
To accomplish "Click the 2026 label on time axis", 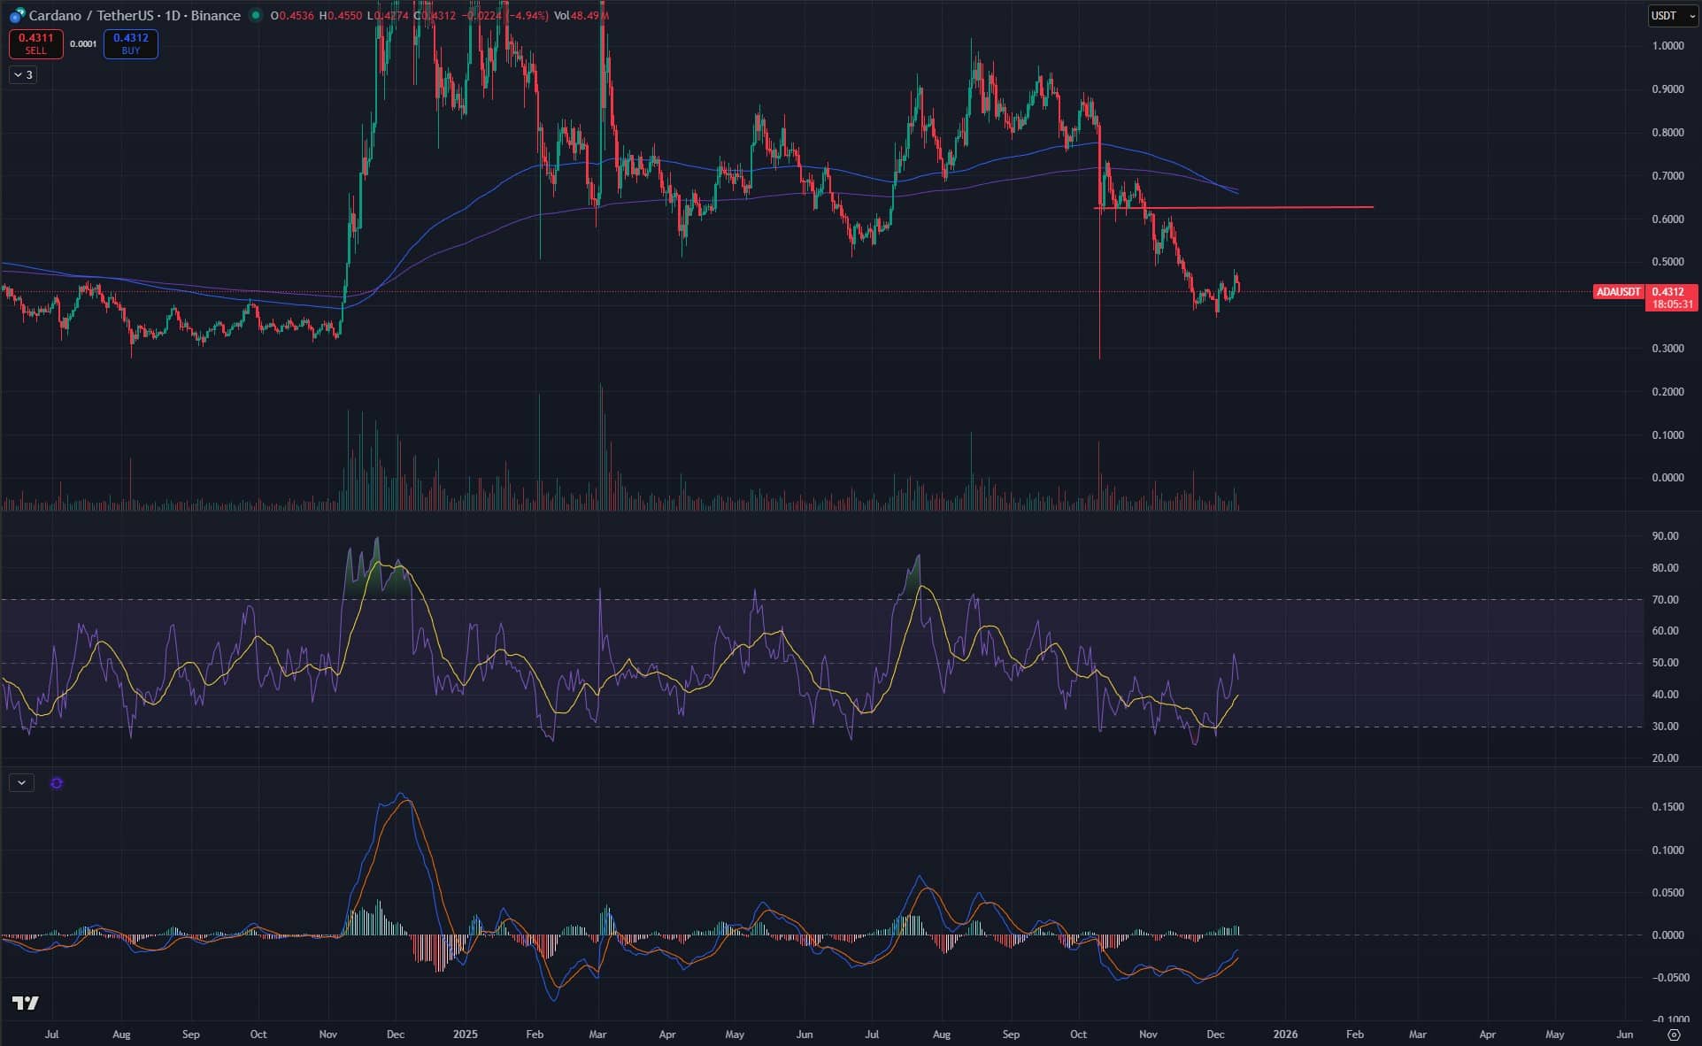I will tap(1285, 1034).
